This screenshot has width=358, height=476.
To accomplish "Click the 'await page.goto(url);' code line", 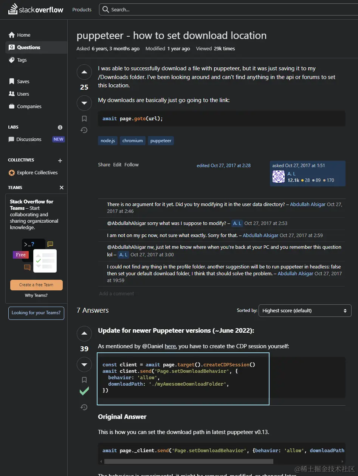I will [x=133, y=118].
